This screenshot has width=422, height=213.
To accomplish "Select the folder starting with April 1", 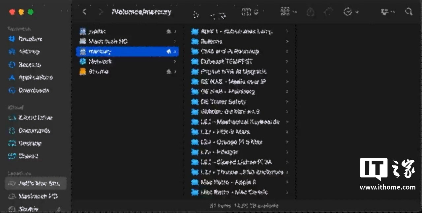I will point(240,32).
